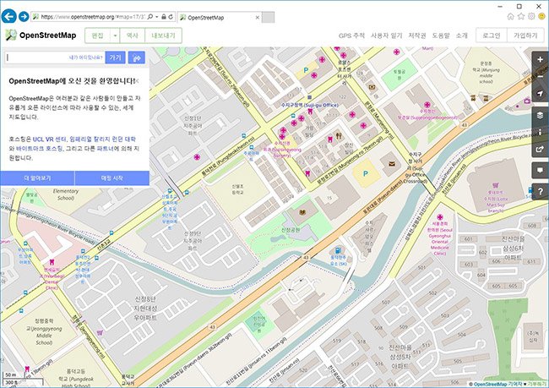This screenshot has height=388, width=549.
Task: Click the library icon in the park area
Action: point(302,212)
